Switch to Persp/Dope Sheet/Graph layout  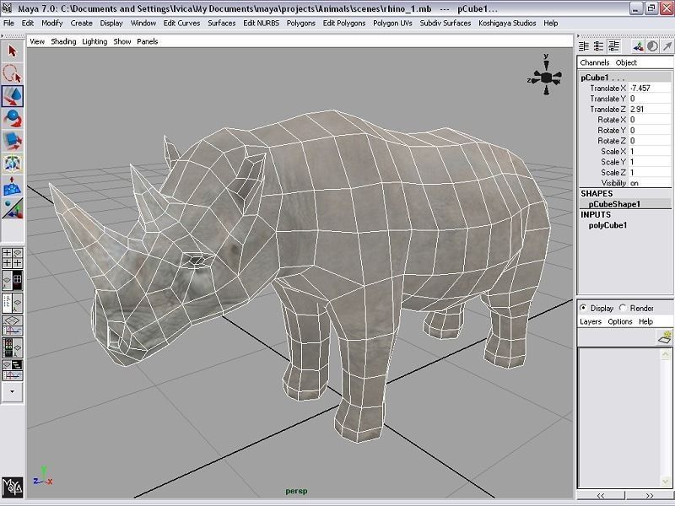[12, 370]
